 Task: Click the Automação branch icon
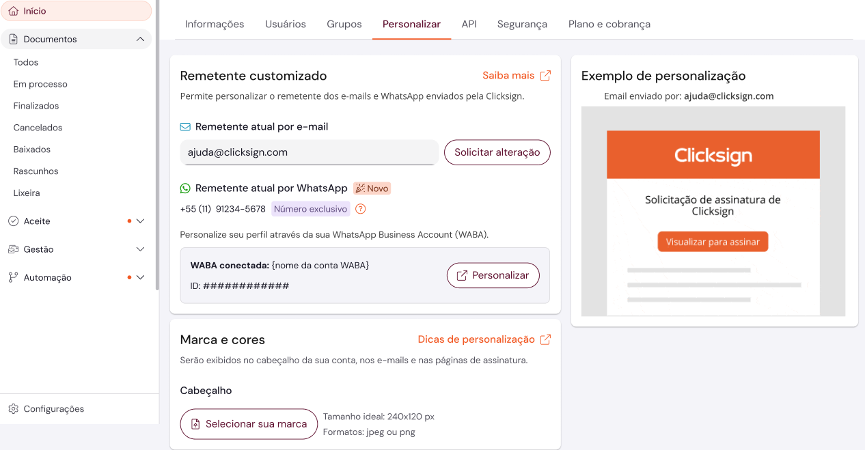point(14,277)
